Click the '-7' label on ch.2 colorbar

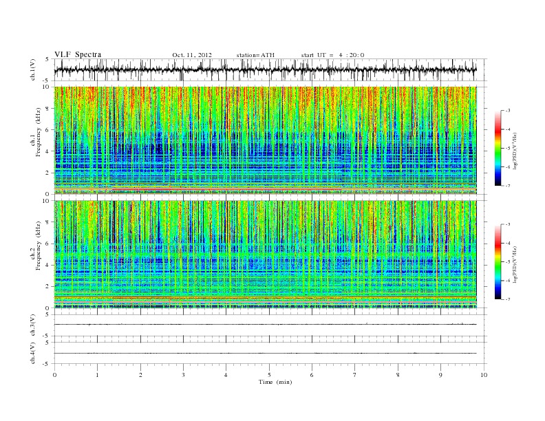coord(508,299)
